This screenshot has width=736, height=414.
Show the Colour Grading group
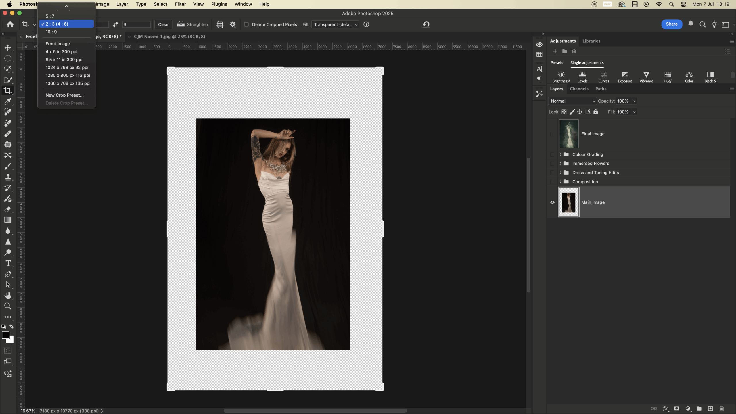pyautogui.click(x=552, y=154)
